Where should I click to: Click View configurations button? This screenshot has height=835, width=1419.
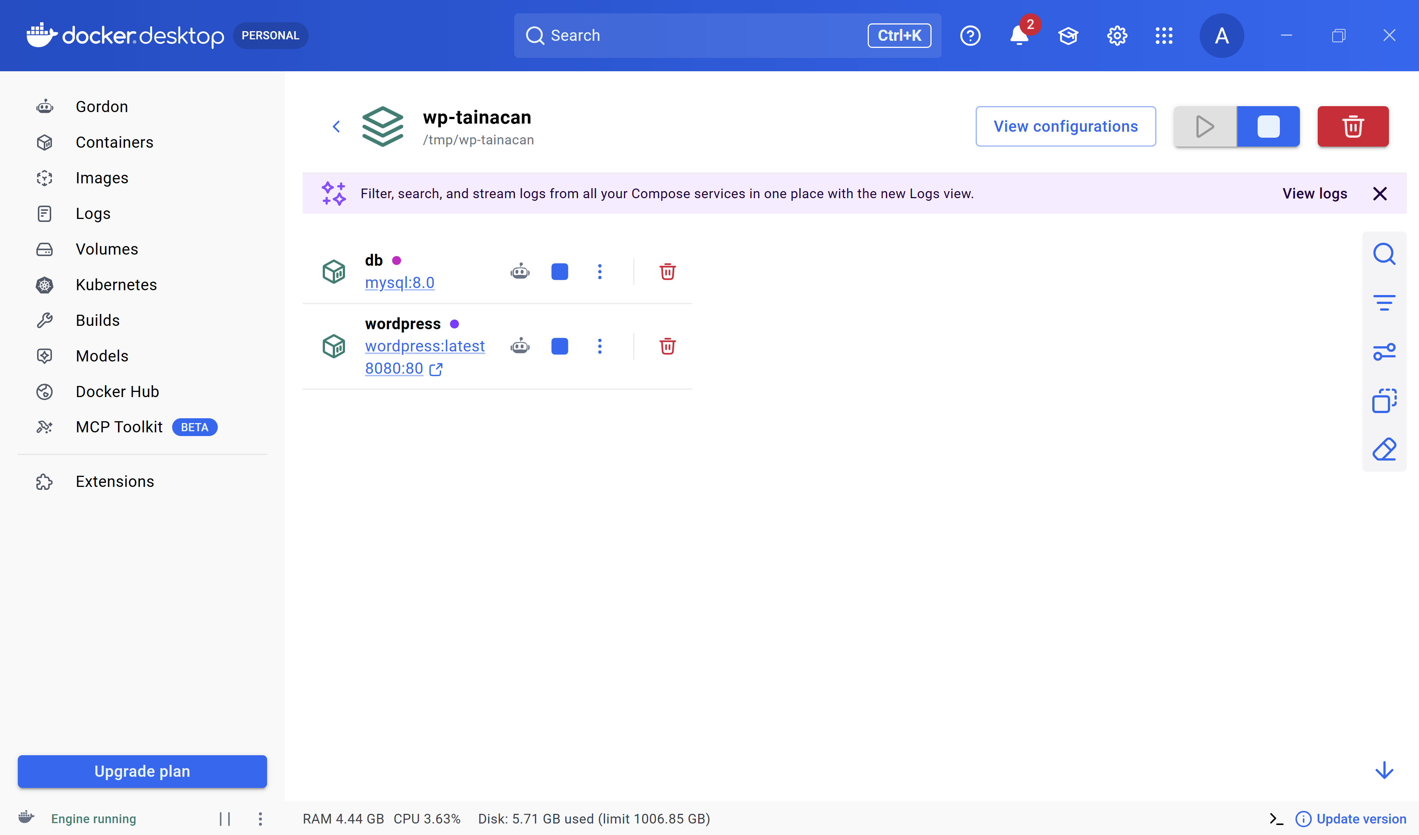point(1065,126)
